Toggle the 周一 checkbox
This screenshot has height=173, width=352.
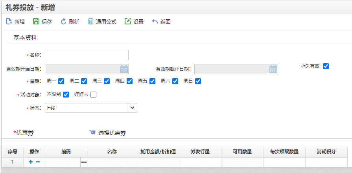[61, 81]
